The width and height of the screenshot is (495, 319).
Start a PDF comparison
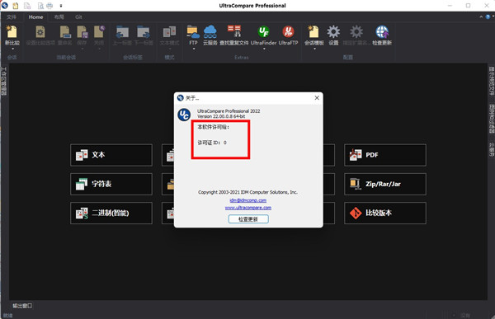tap(385, 155)
